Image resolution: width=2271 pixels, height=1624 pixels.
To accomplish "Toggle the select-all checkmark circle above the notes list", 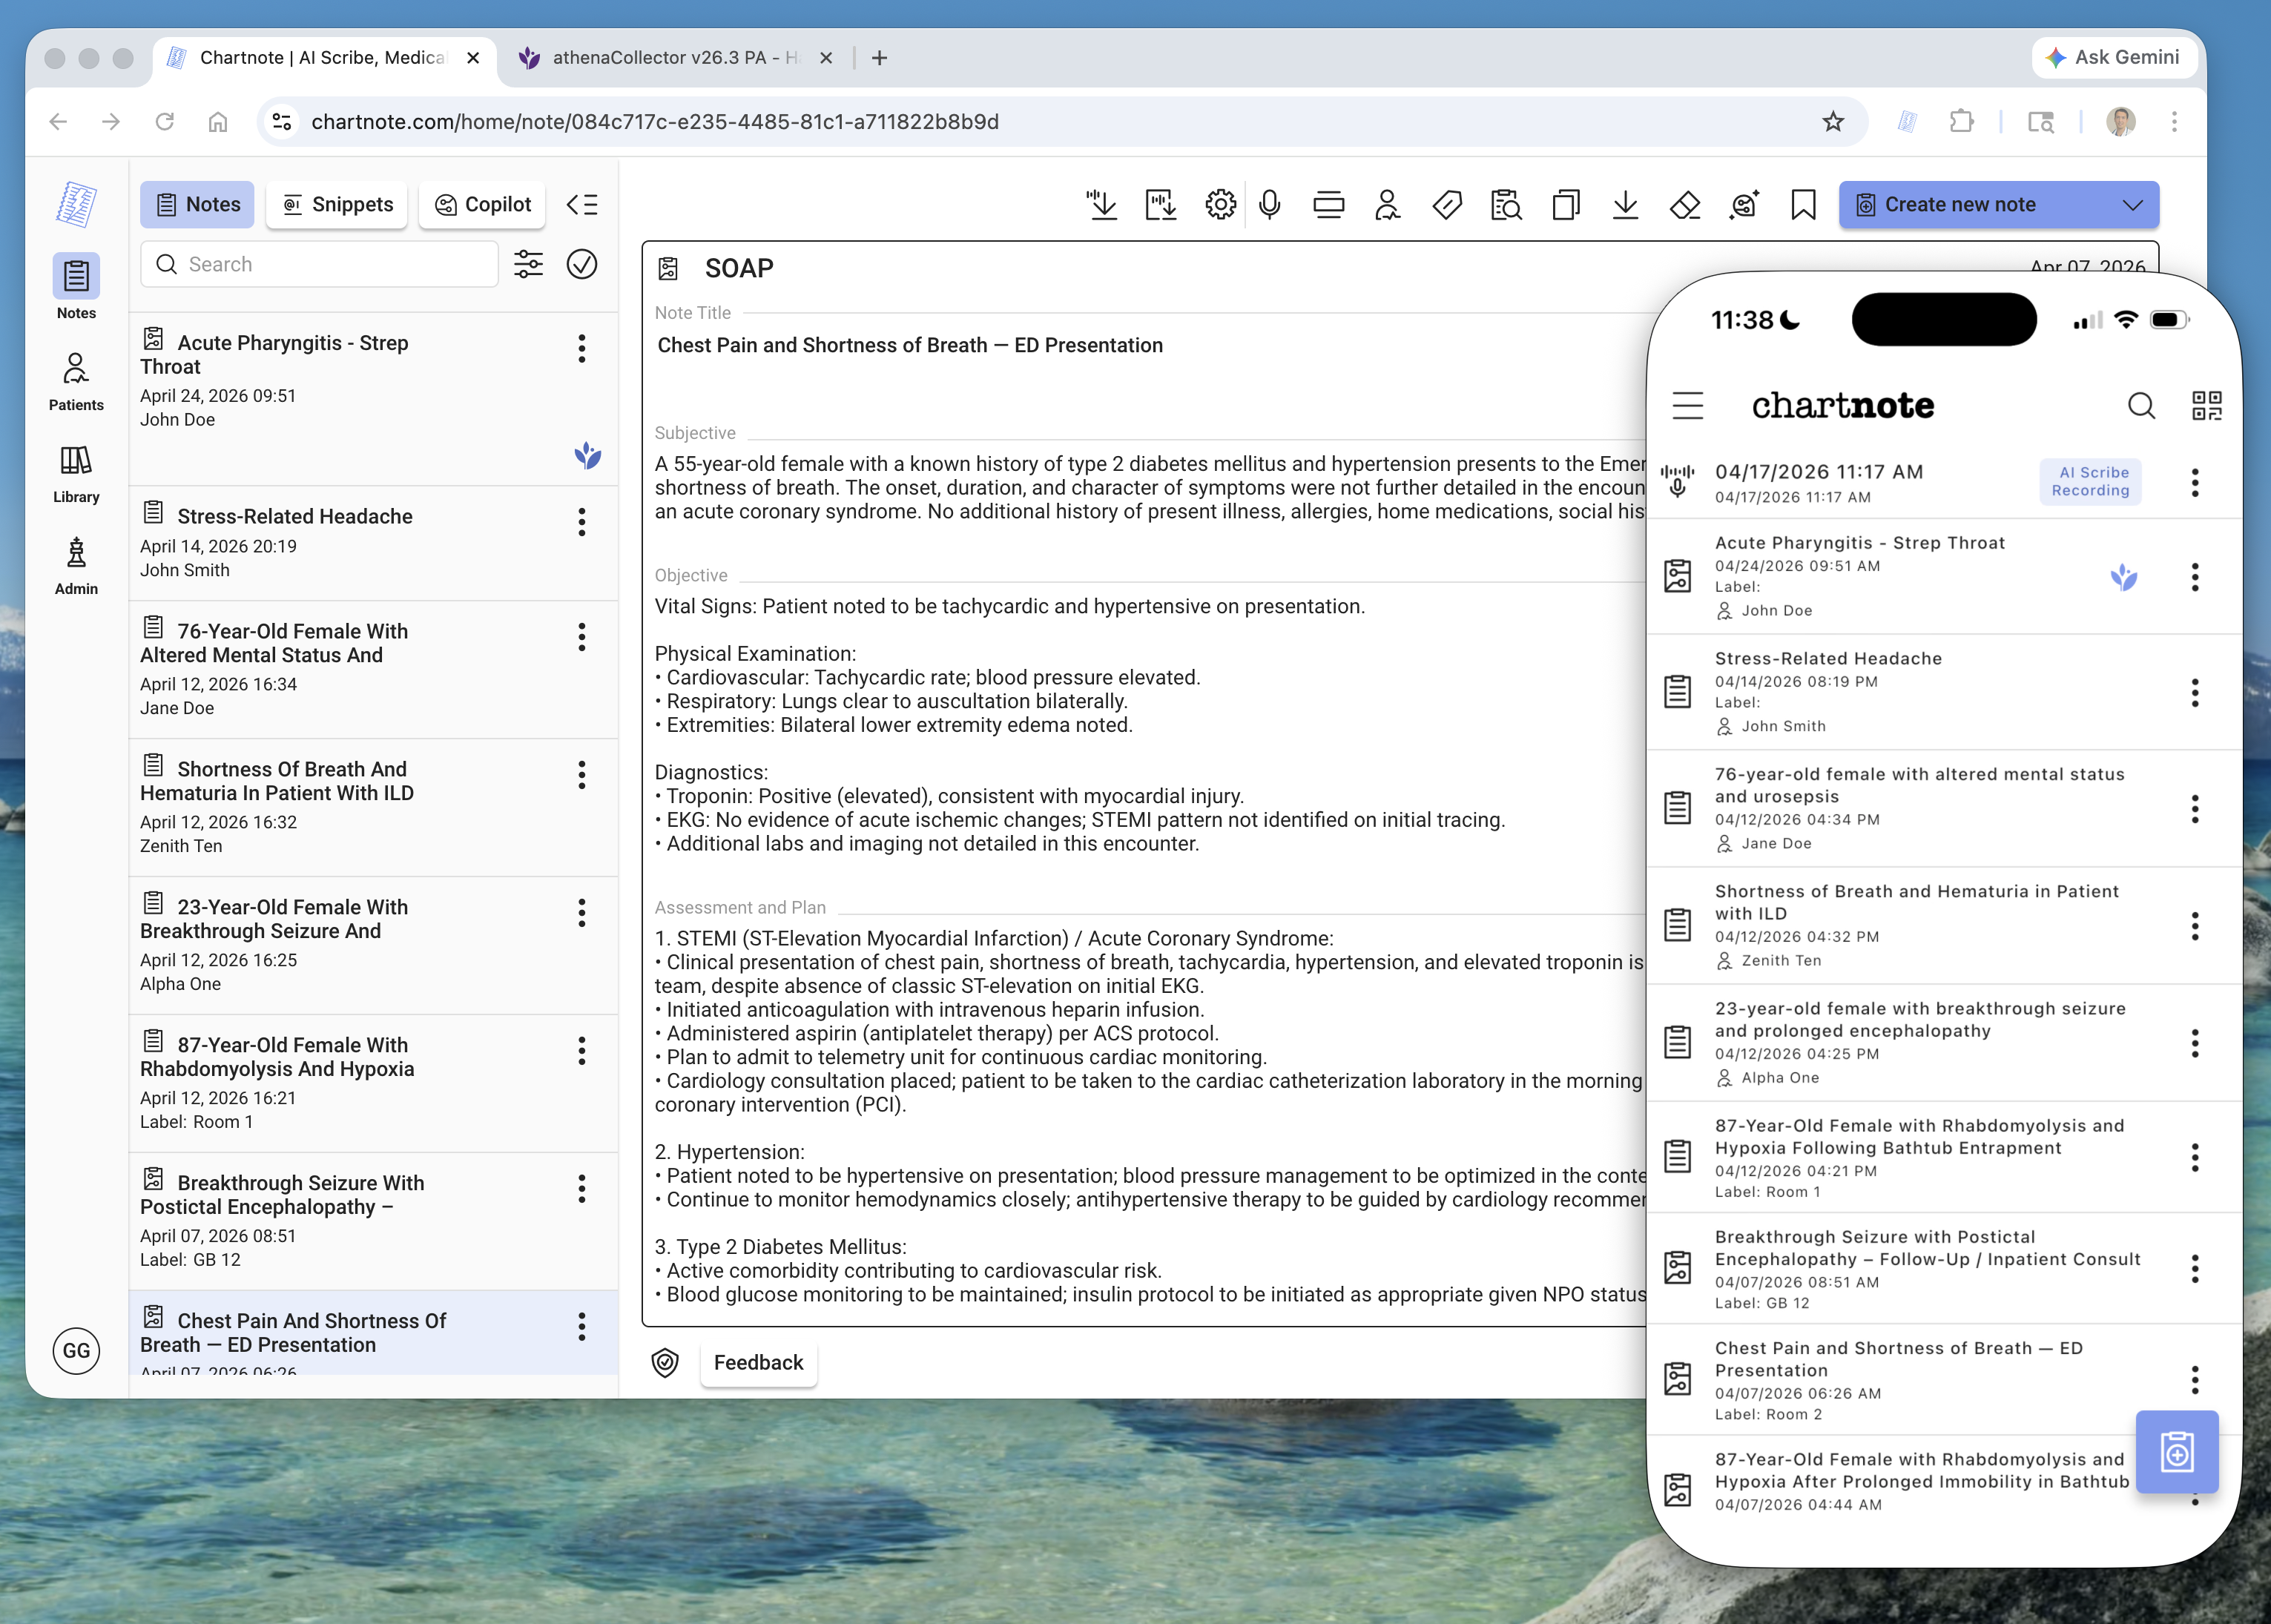I will (x=582, y=264).
